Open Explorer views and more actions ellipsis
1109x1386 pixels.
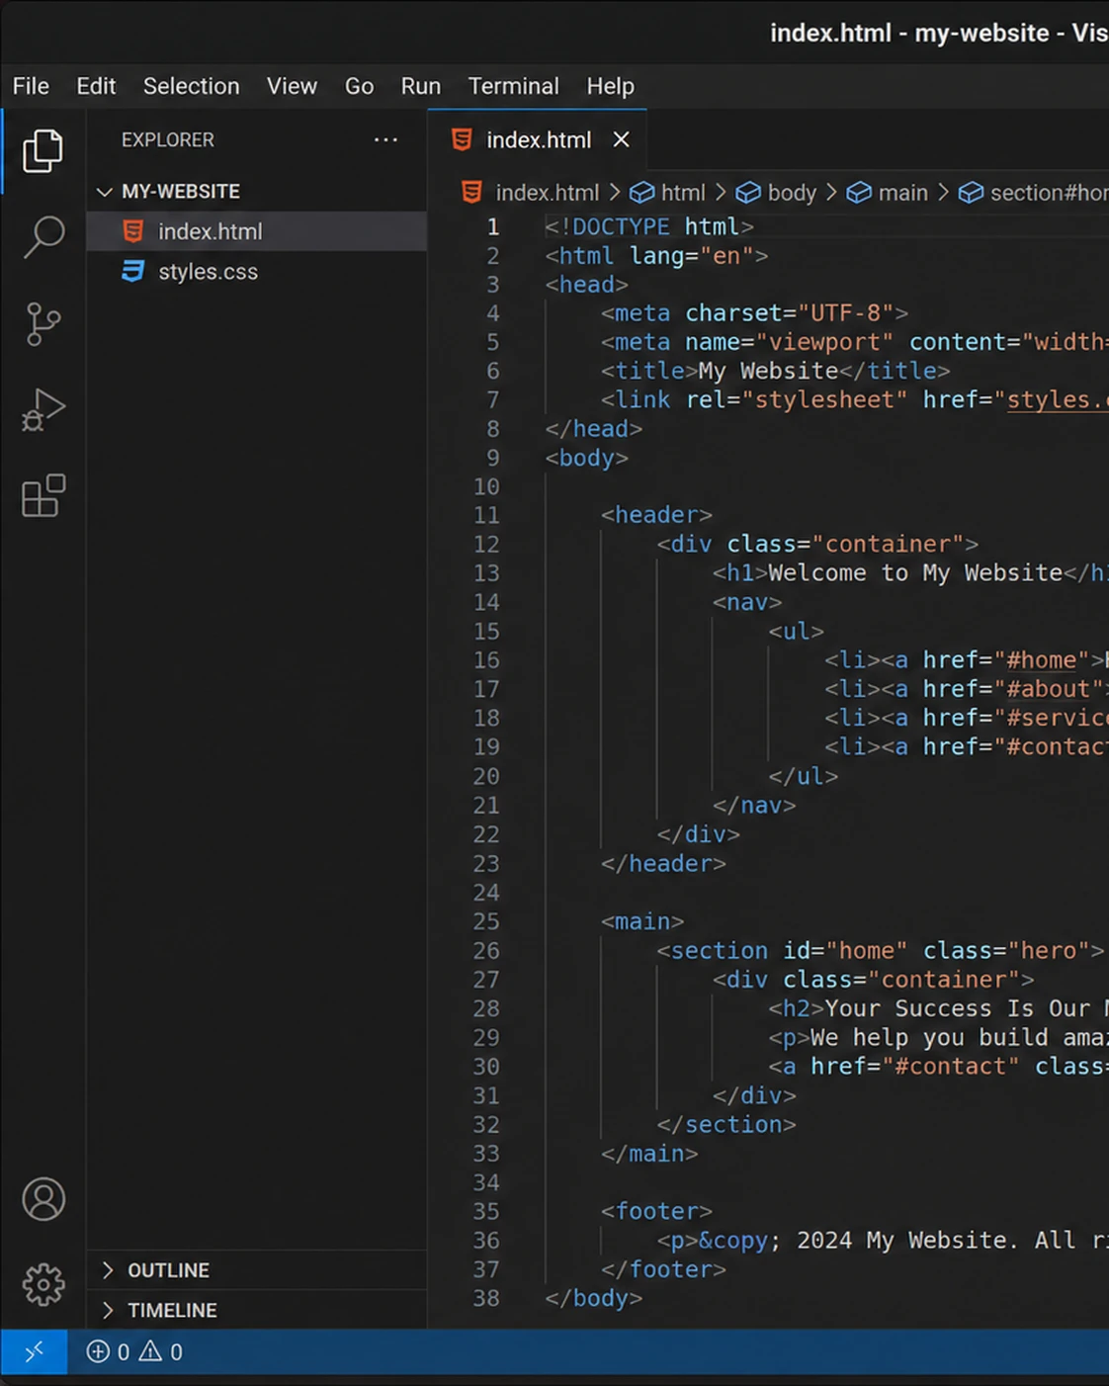pos(385,140)
